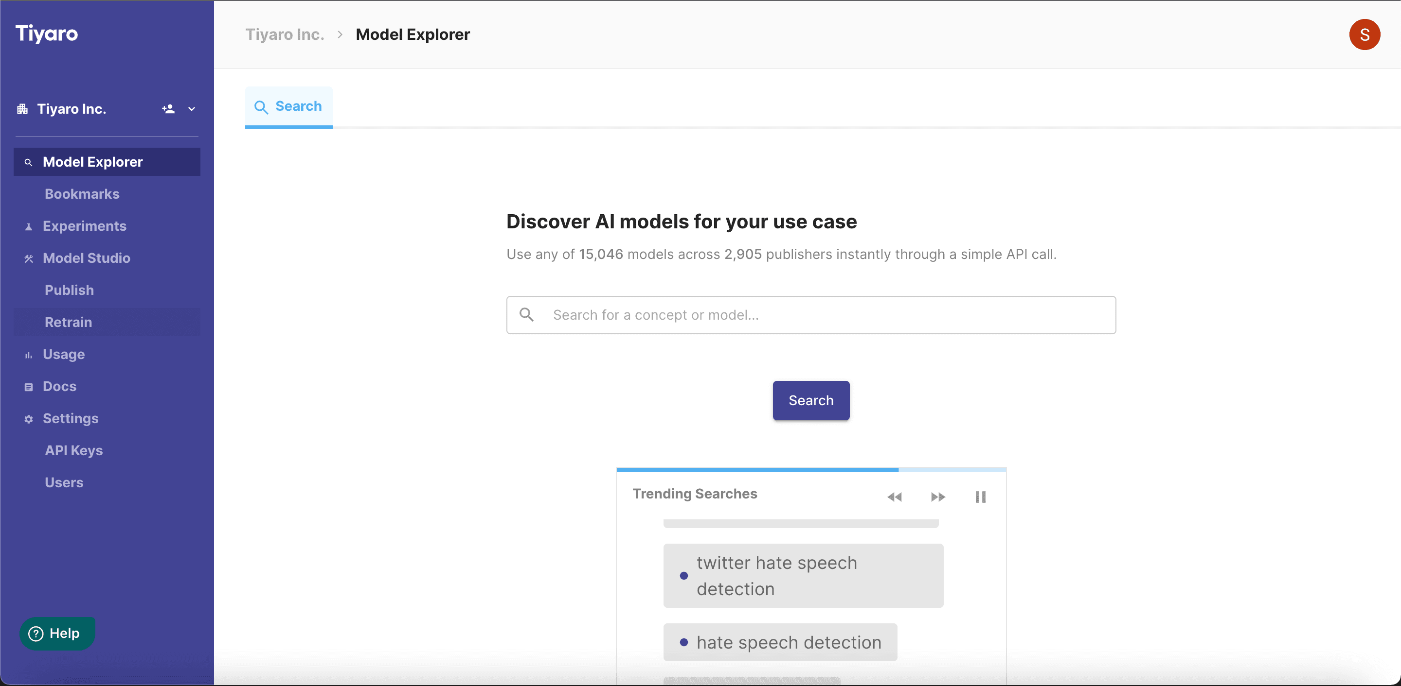Open the Help widget

(x=57, y=634)
